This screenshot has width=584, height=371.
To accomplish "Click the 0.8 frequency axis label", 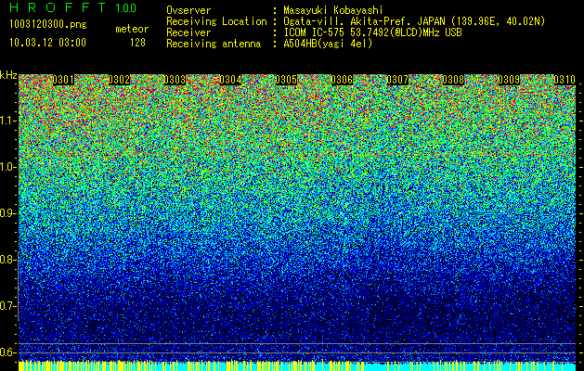I will (x=7, y=260).
